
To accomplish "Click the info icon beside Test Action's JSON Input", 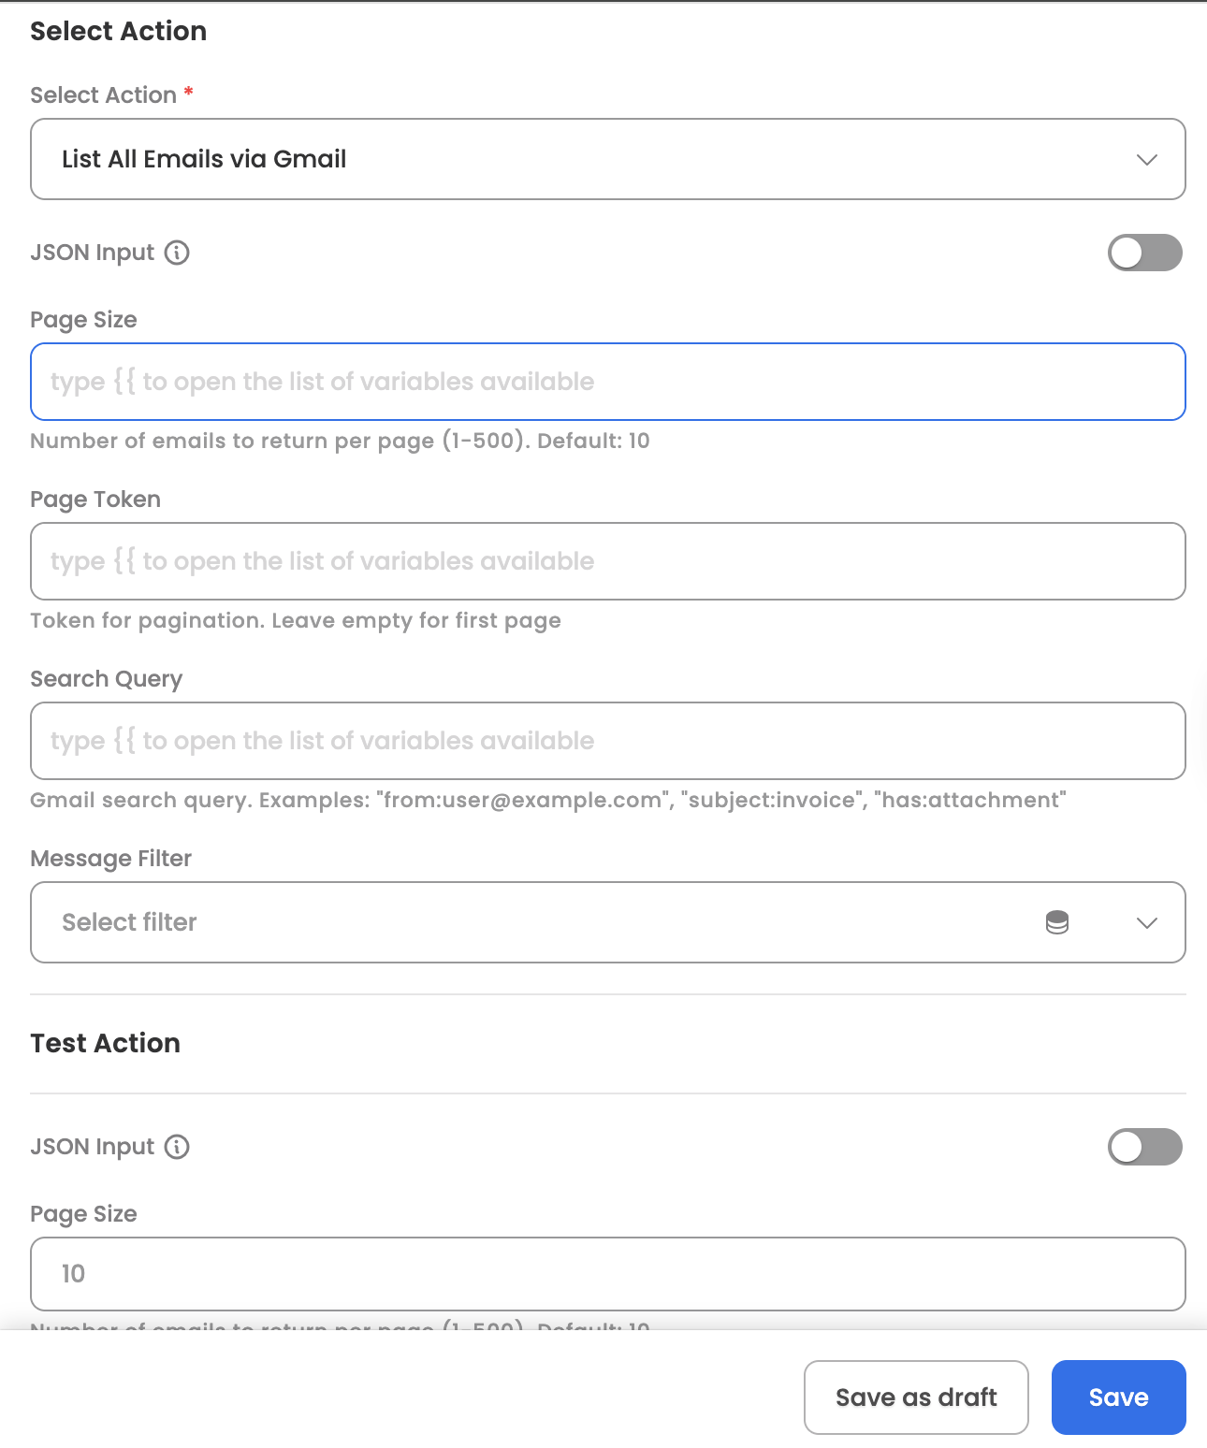I will [177, 1147].
